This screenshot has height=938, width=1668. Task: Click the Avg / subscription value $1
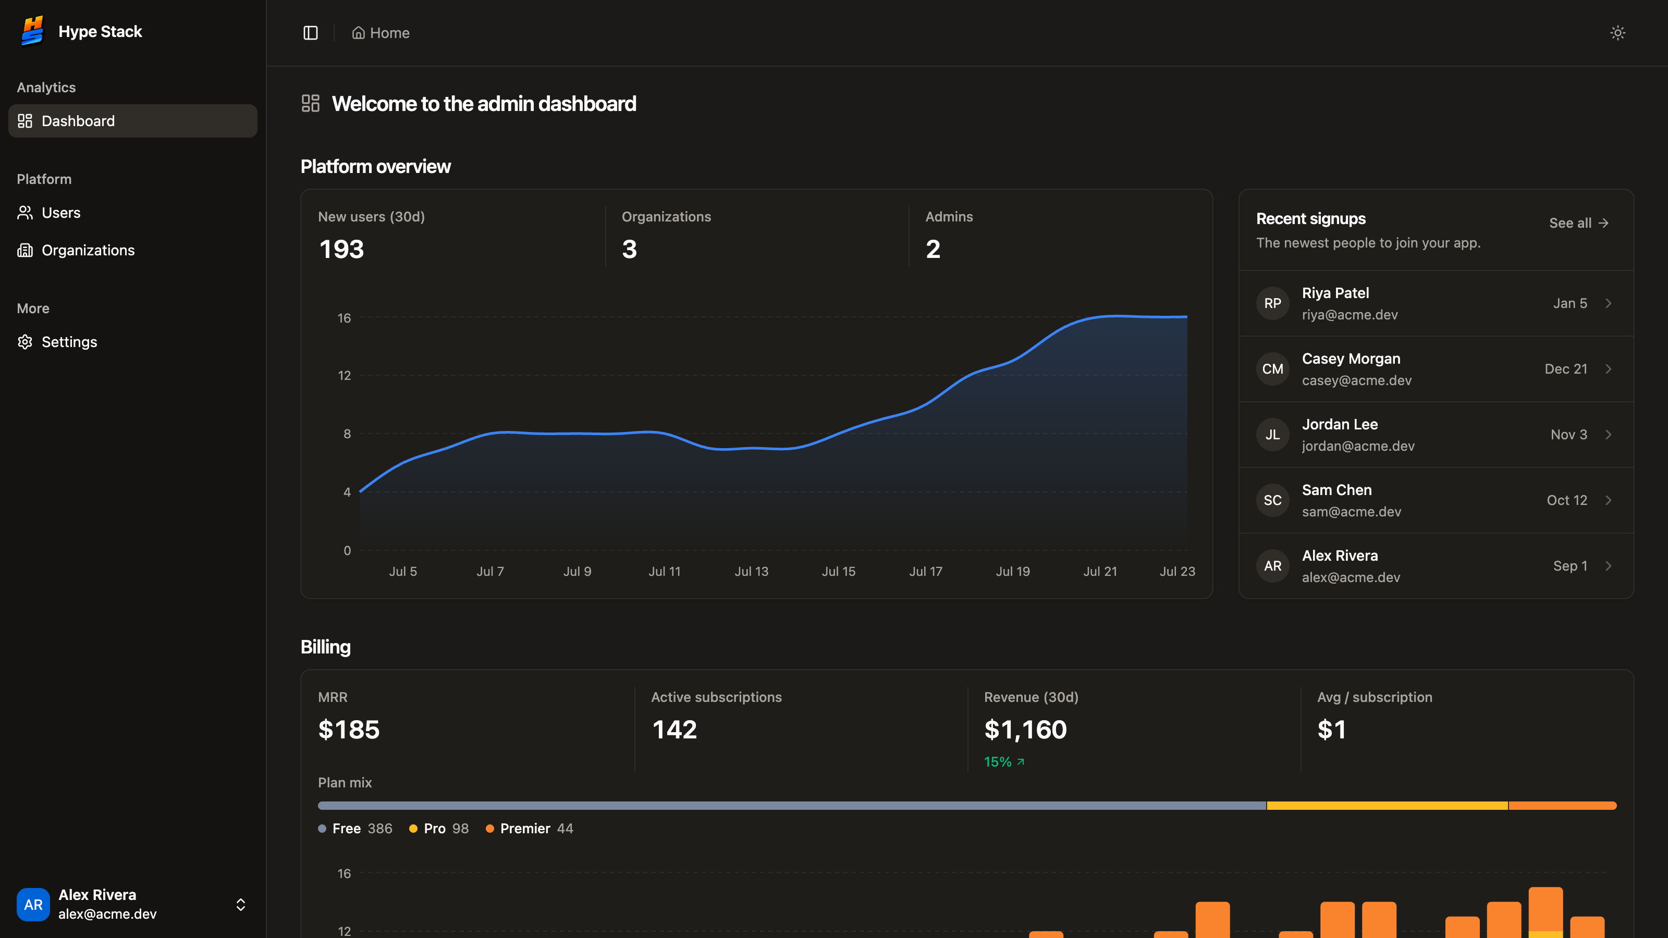1332,730
